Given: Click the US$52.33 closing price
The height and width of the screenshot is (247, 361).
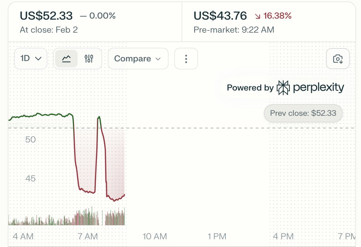Looking at the screenshot, I should (46, 16).
